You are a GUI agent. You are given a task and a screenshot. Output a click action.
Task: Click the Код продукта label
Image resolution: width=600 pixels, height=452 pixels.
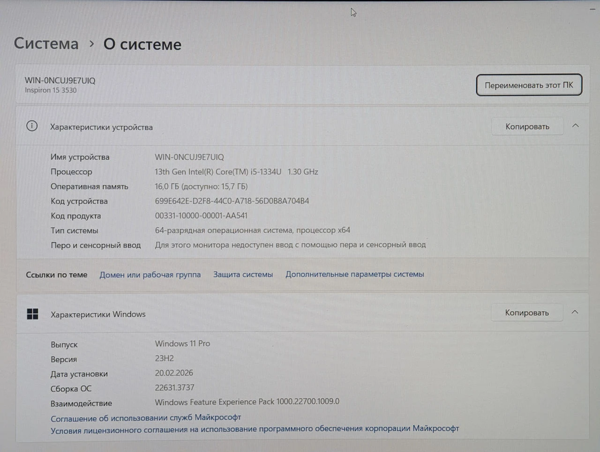point(76,216)
